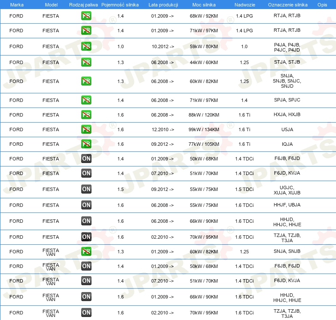Select the U5JA engine code cell
The height and width of the screenshot is (320, 336).
287,129
